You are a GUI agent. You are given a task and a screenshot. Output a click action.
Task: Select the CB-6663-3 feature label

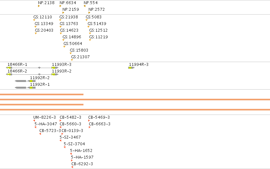pyautogui.click(x=100, y=124)
